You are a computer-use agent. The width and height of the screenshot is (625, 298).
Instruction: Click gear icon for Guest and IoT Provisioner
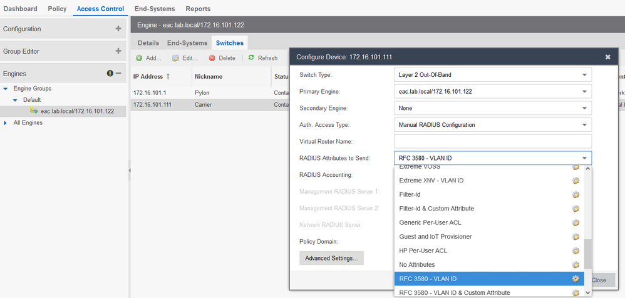click(x=575, y=237)
